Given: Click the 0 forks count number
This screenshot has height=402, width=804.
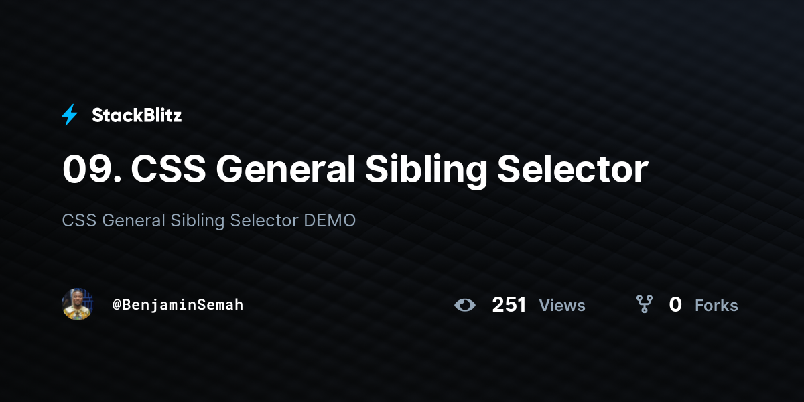Looking at the screenshot, I should (x=675, y=306).
